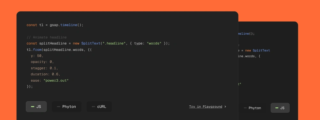Click the ".headline" string in the code

(x=114, y=43)
